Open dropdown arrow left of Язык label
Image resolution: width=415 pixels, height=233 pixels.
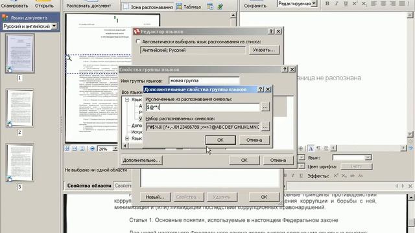click(302, 158)
